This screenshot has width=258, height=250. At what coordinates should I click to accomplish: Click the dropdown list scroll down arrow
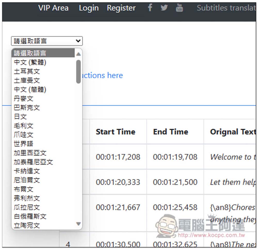tap(78, 224)
